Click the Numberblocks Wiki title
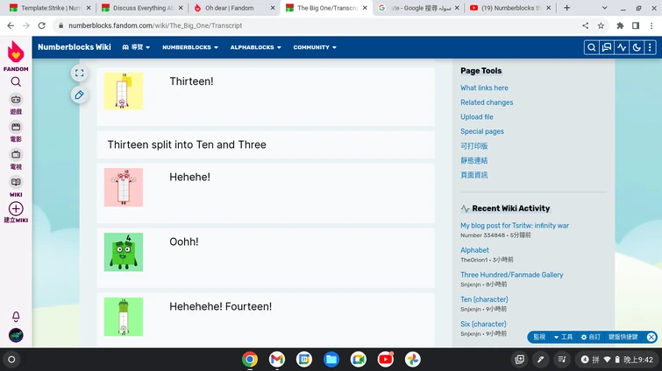The height and width of the screenshot is (371, 662). (75, 47)
